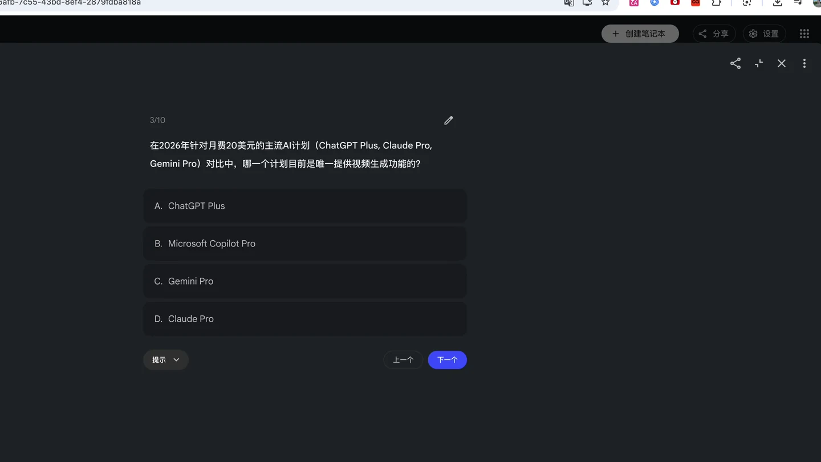Collapse the quiz panel with the shrink icon

759,63
